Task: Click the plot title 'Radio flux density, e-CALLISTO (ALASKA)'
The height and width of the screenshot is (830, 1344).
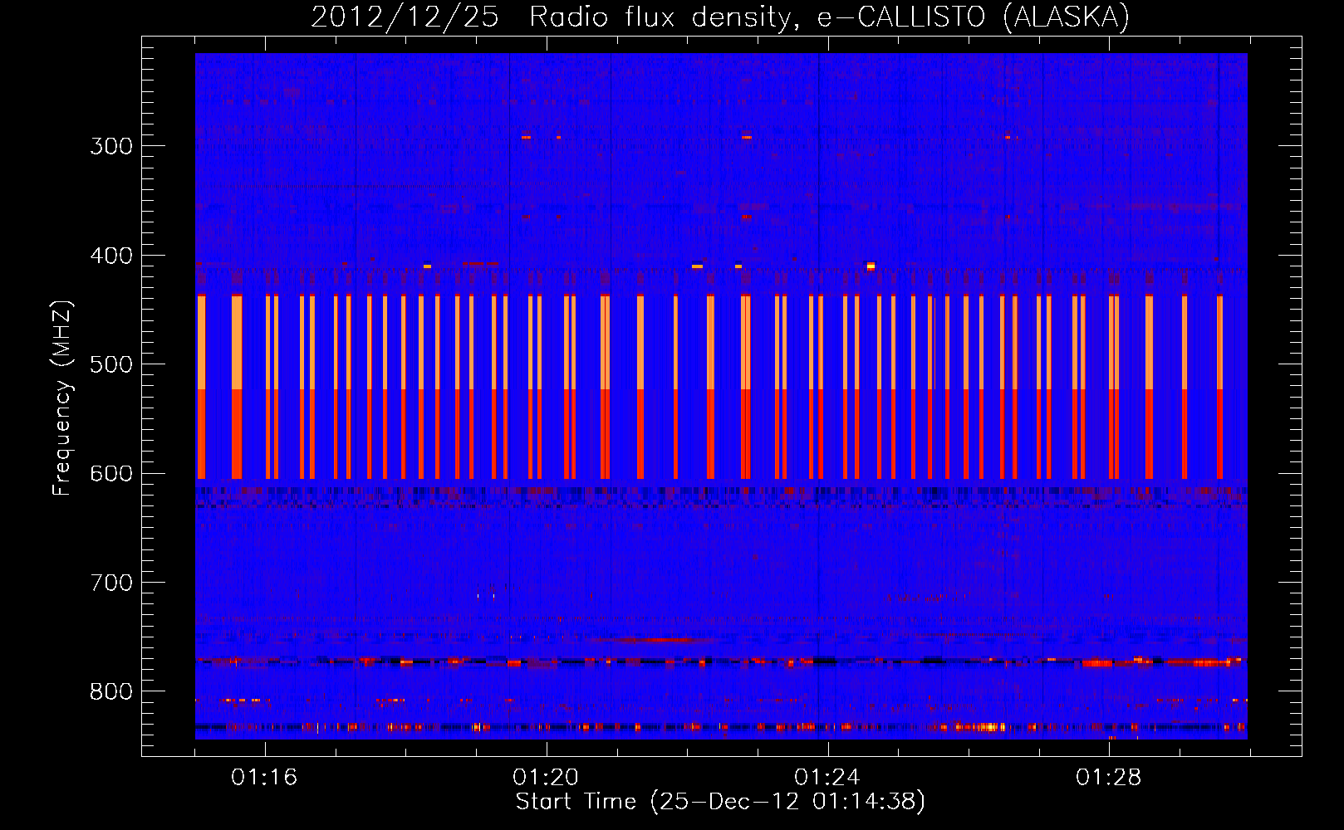Action: [829, 17]
